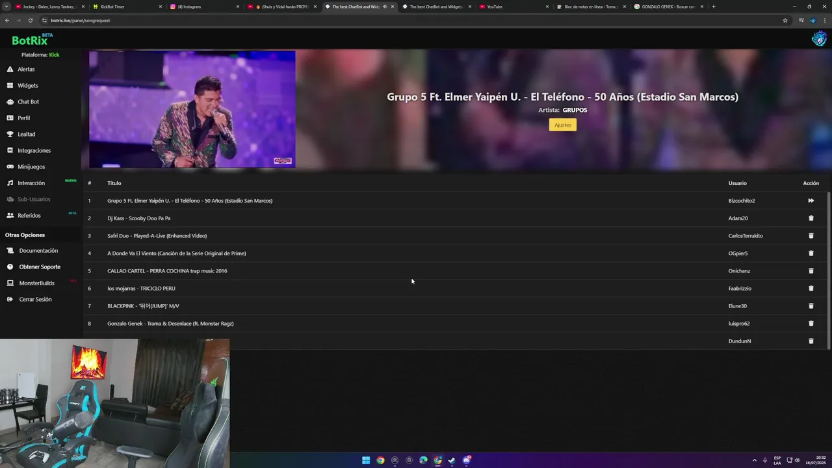Delete Gonzalo Genek Trama & Desenlace request

811,324
